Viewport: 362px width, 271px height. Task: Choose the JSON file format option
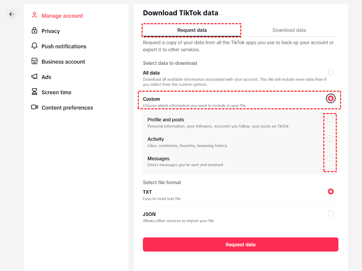(331, 214)
